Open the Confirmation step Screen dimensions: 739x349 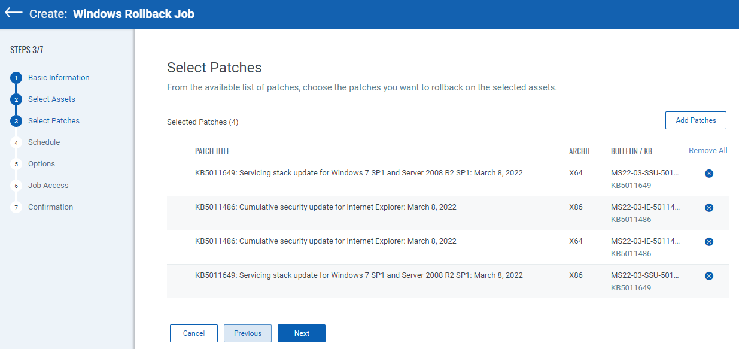[x=50, y=207]
